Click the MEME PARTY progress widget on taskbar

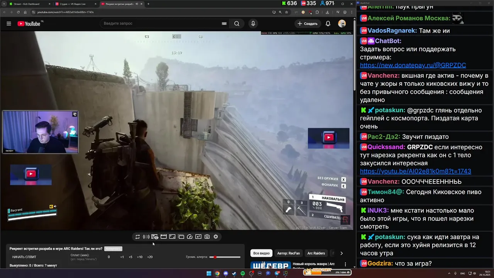pyautogui.click(x=327, y=272)
